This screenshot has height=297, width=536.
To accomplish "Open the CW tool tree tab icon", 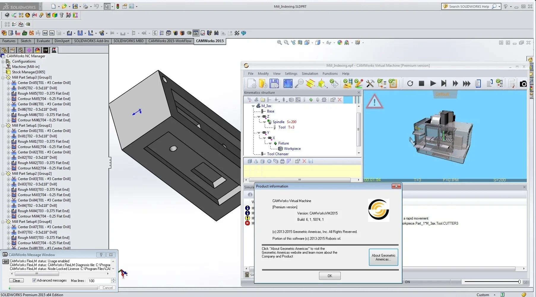I will [46, 50].
